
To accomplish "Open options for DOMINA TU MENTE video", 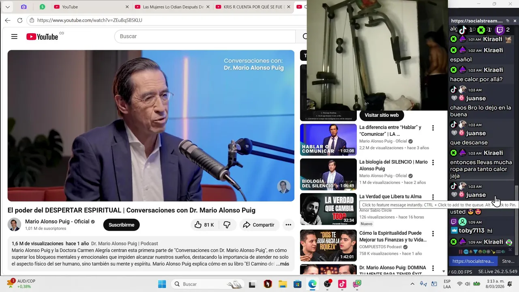I will [x=433, y=268].
